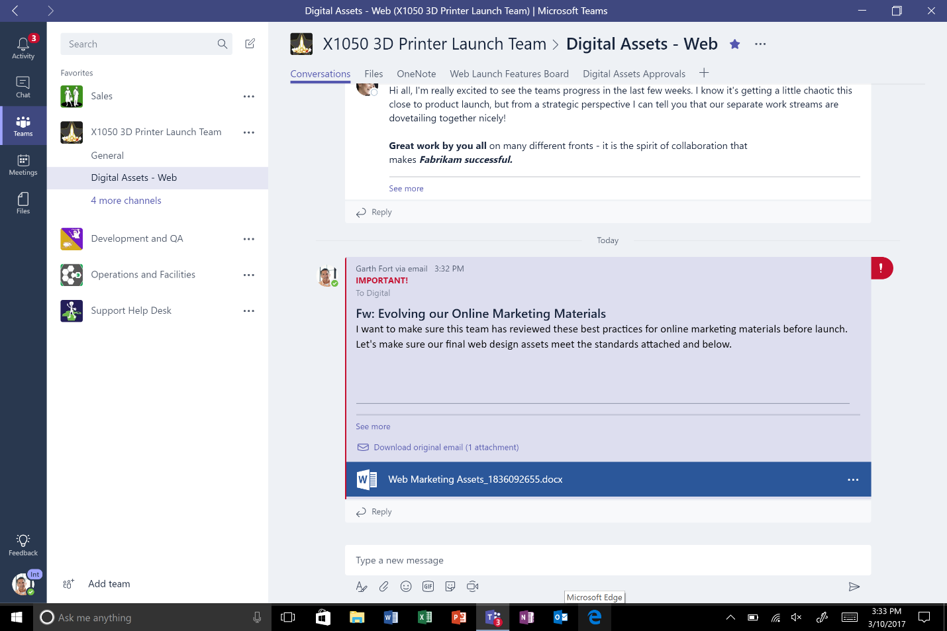Switch to the Files tab
The width and height of the screenshot is (947, 631).
tap(374, 73)
